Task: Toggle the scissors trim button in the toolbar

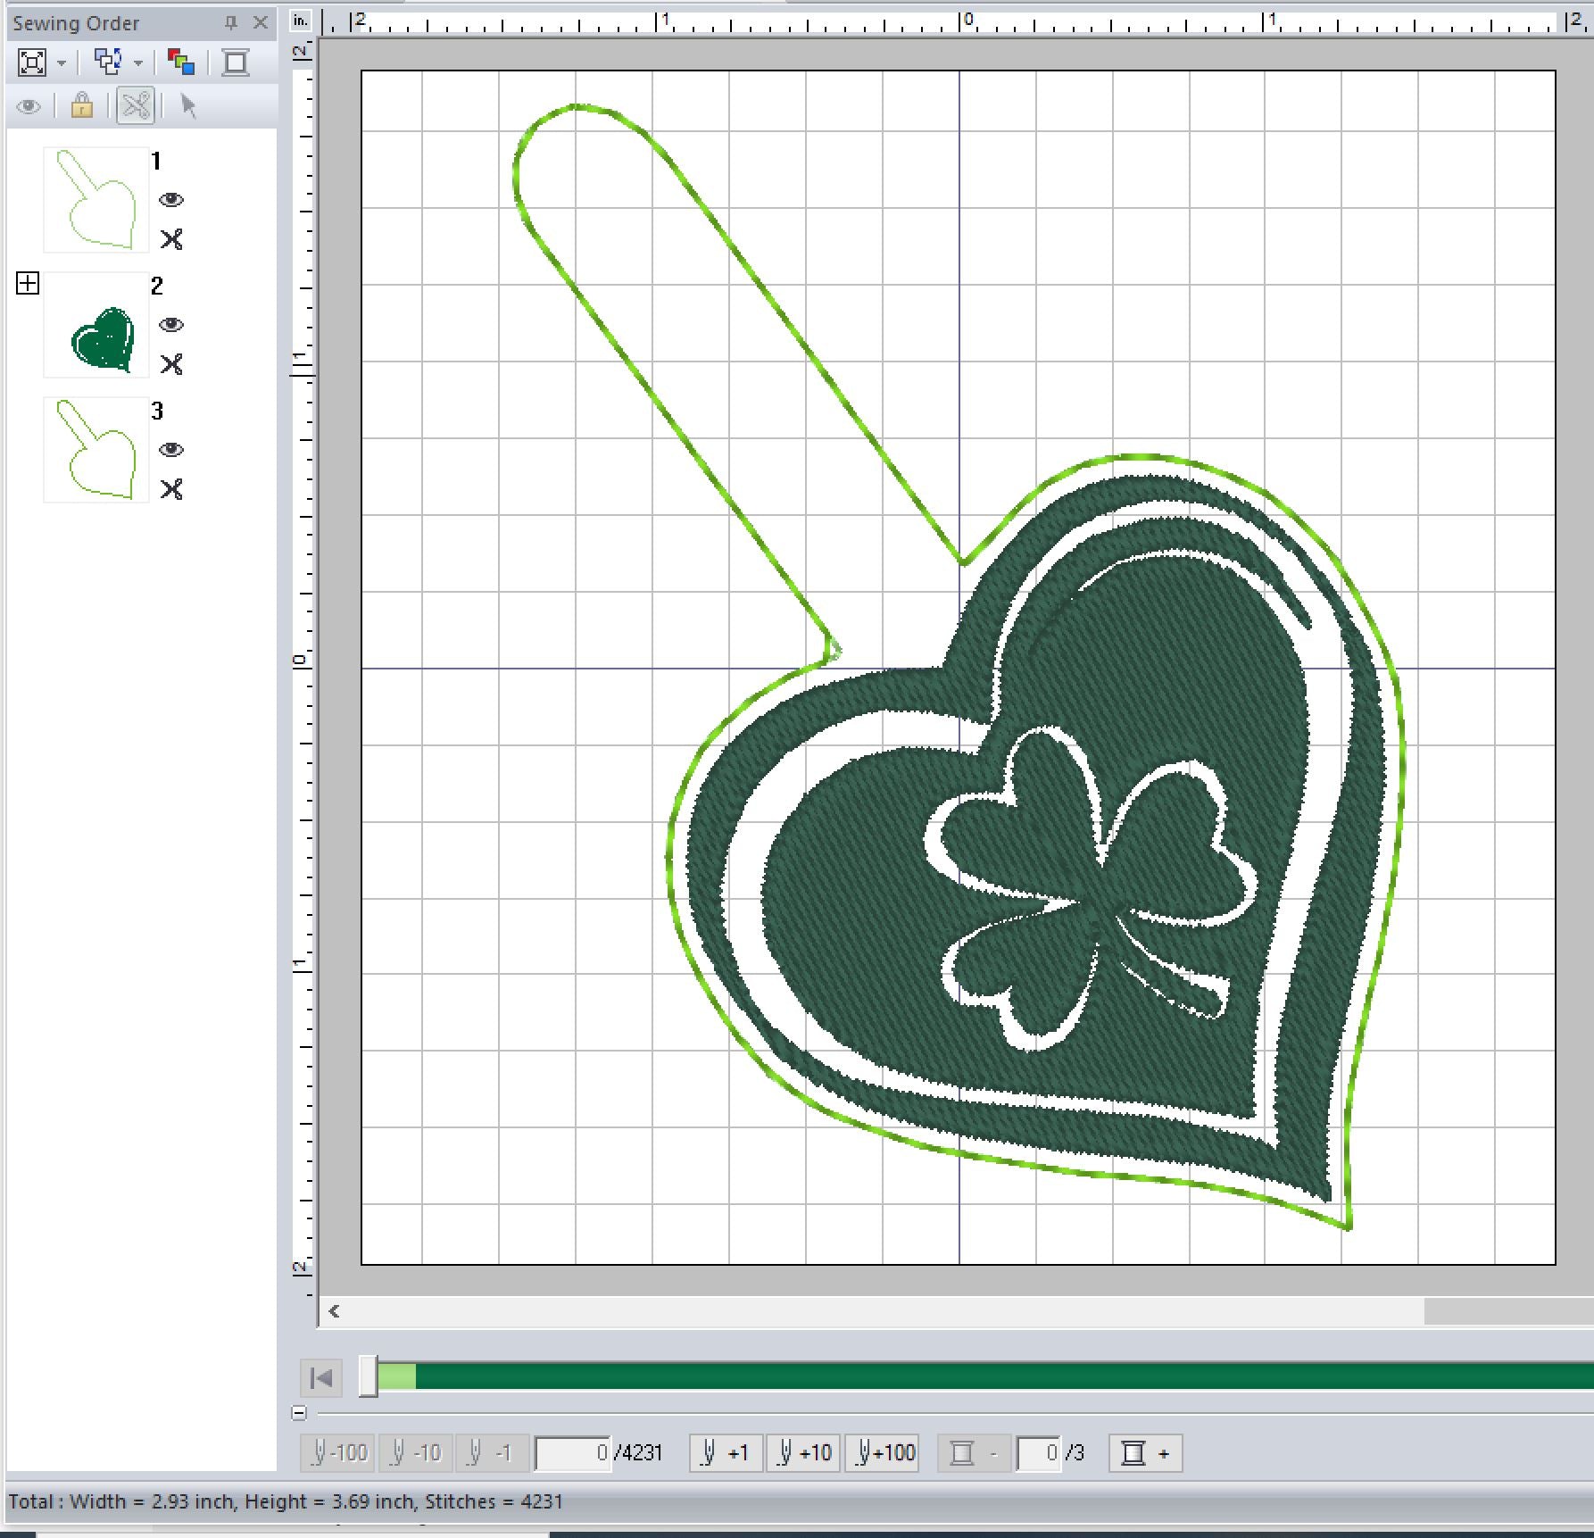Action: (136, 106)
